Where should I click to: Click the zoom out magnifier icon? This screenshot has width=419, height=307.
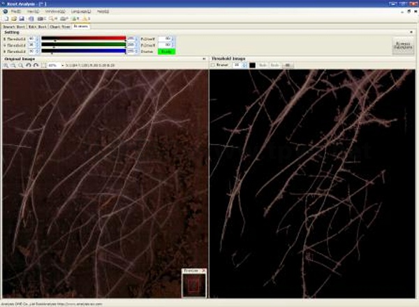[13, 65]
